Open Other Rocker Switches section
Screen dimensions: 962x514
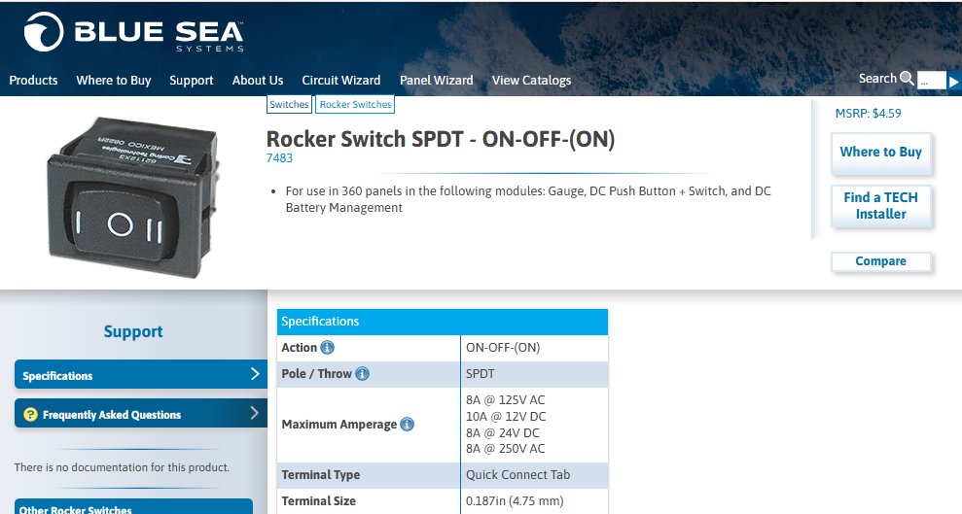point(134,507)
